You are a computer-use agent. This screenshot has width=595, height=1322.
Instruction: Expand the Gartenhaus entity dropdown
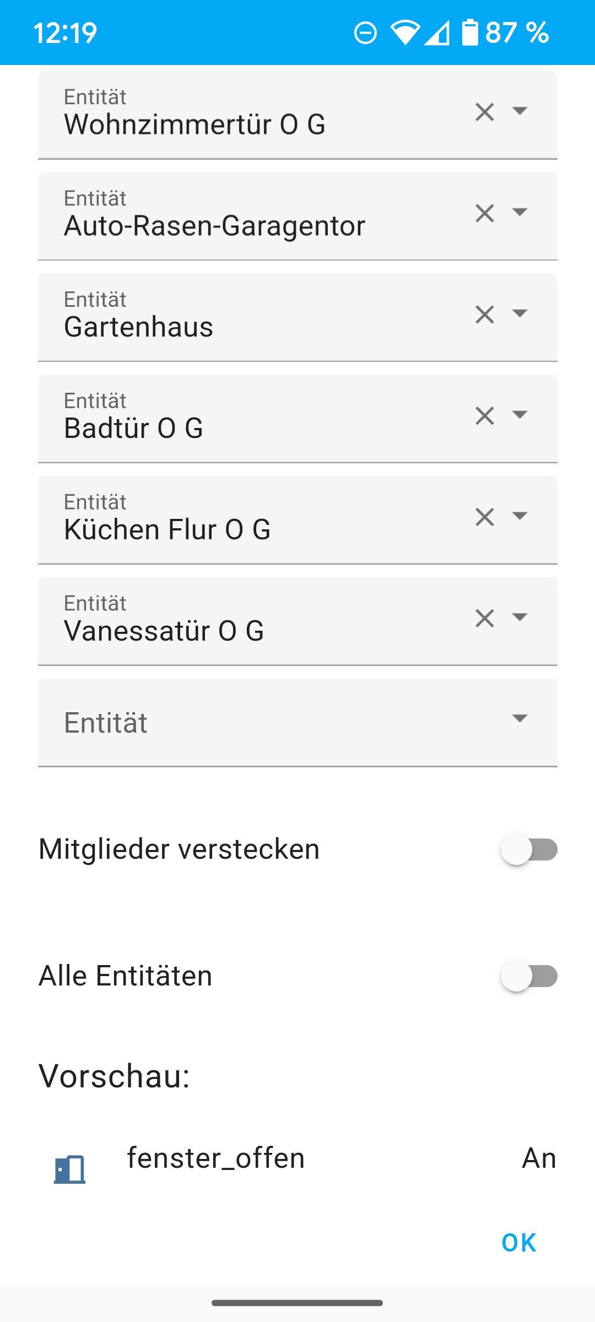click(520, 314)
